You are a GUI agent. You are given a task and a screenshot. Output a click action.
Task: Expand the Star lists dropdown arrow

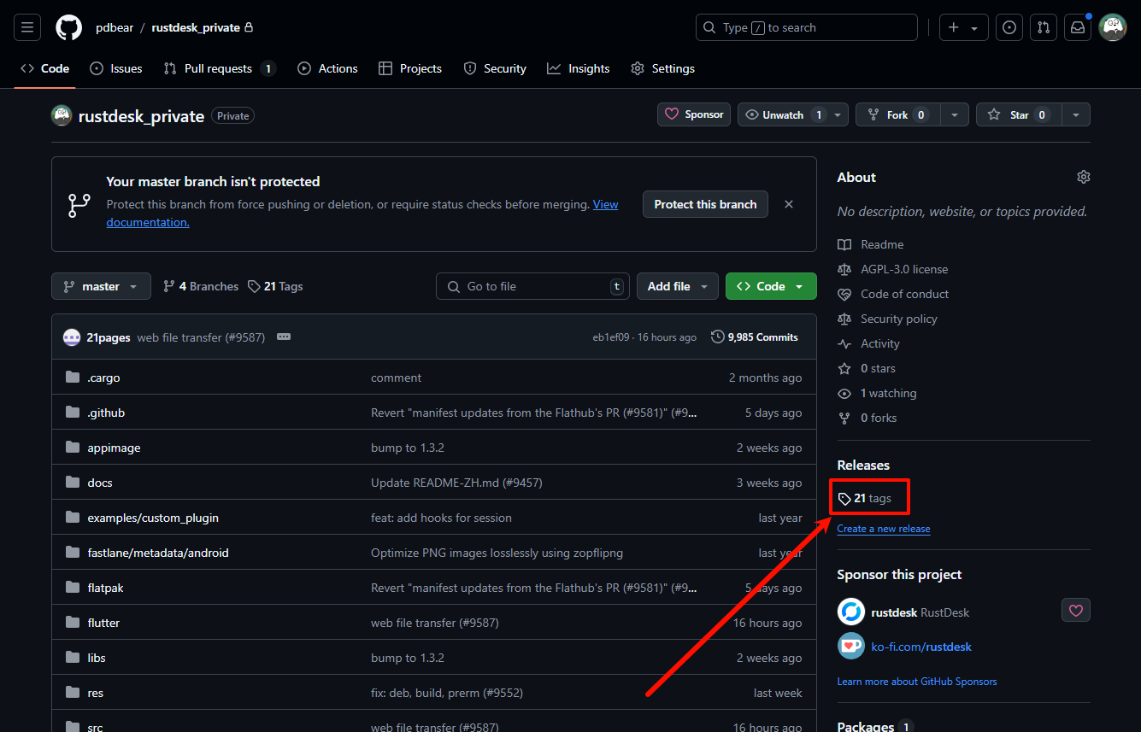pyautogui.click(x=1076, y=114)
